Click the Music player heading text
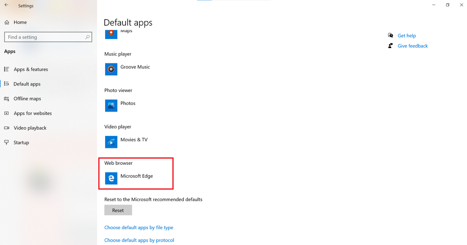 pyautogui.click(x=118, y=54)
